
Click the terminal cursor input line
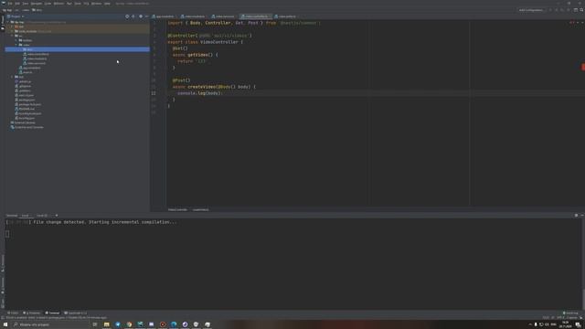pos(7,234)
